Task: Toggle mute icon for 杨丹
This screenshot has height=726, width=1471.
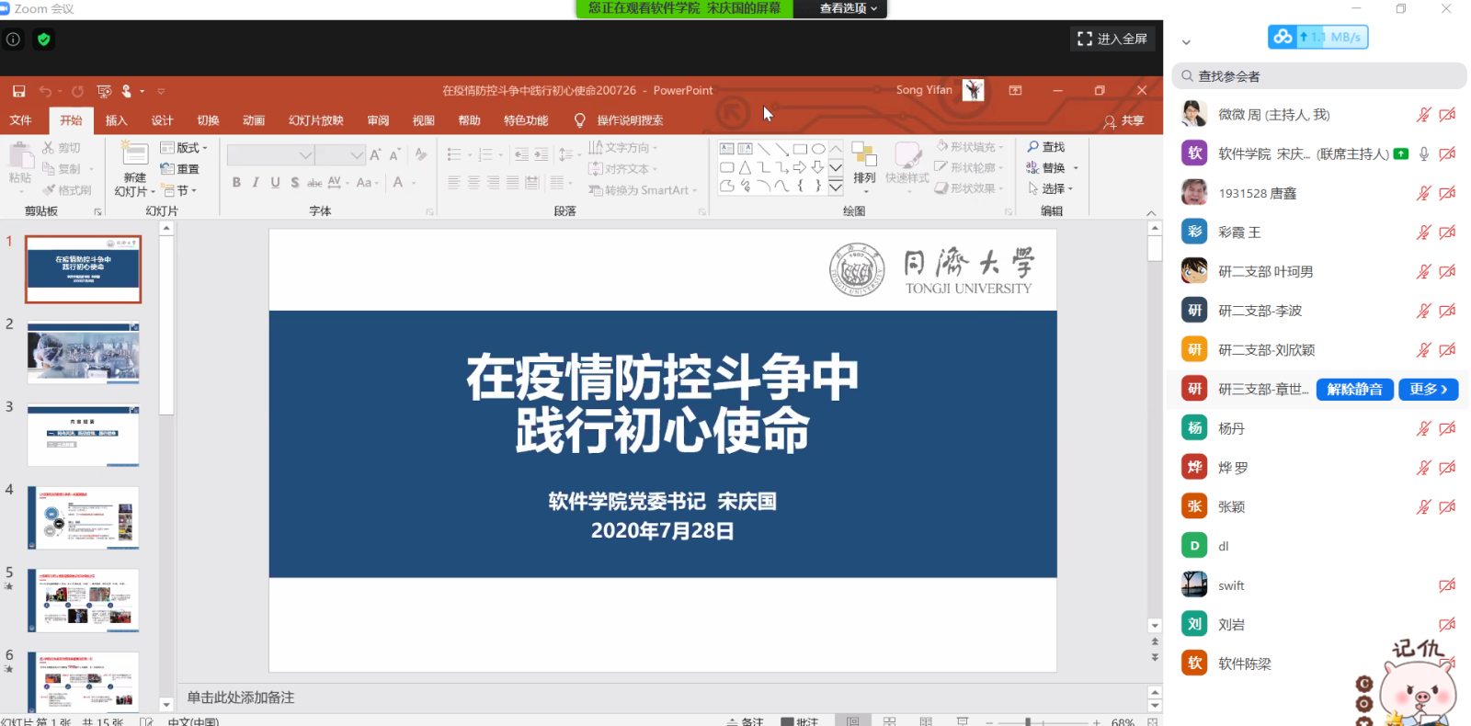Action: (x=1423, y=428)
